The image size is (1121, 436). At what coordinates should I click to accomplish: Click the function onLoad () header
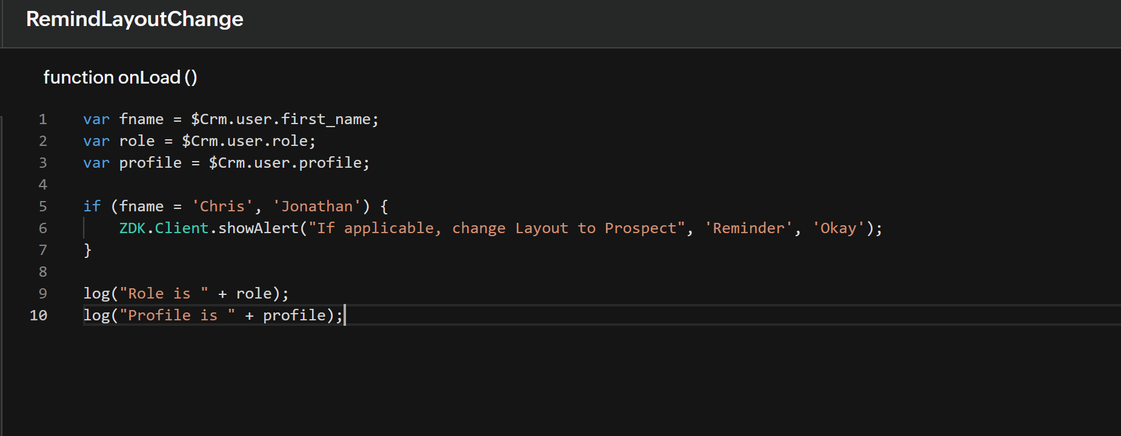120,78
